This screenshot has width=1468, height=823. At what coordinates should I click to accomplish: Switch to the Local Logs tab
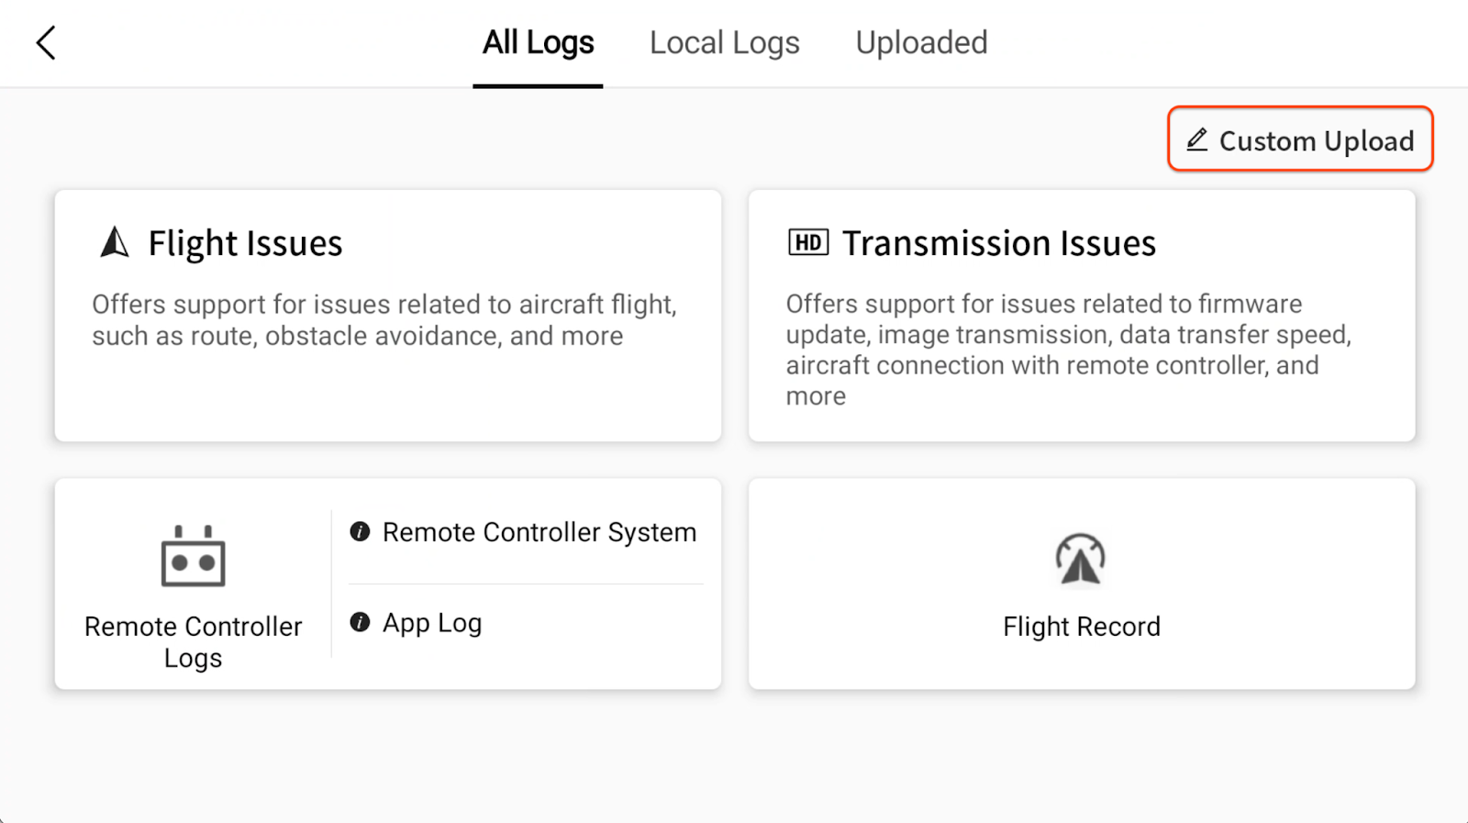pos(724,43)
